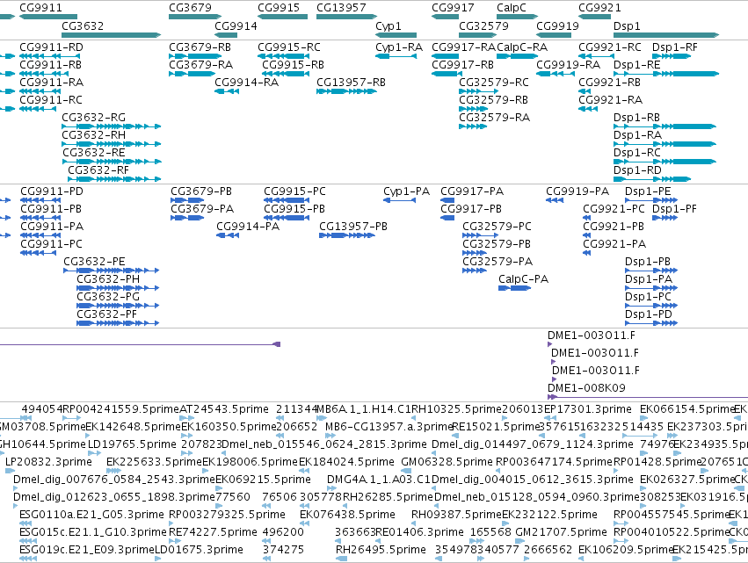Click the CG13957-PB protein label

pos(353,226)
